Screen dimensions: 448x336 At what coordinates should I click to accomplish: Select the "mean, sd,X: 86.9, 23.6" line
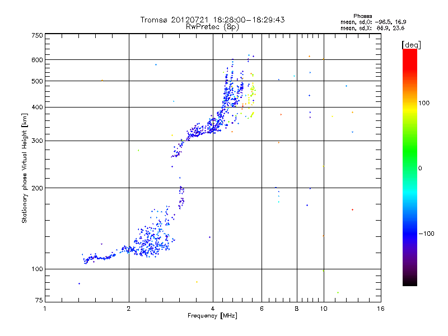(x=372, y=28)
